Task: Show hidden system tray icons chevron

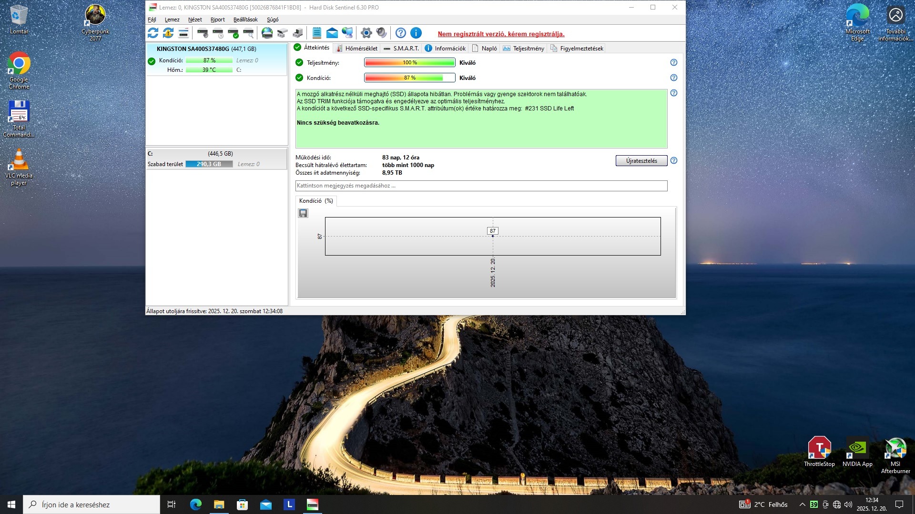Action: pos(802,504)
